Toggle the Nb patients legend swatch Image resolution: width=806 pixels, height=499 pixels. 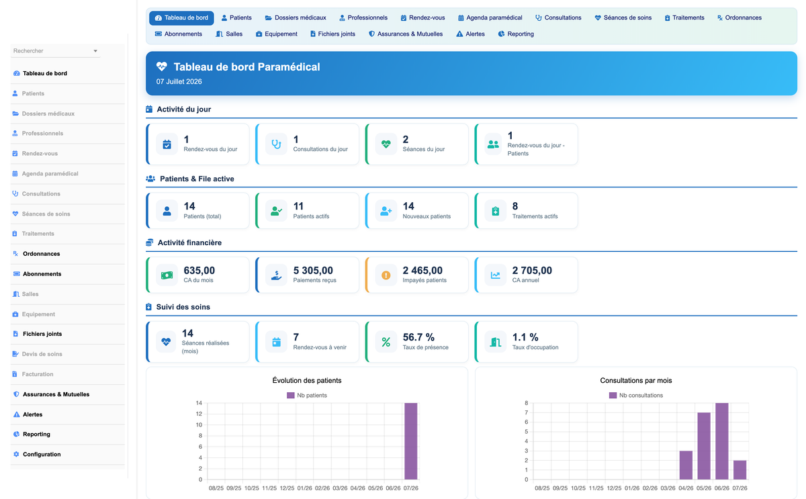point(290,396)
